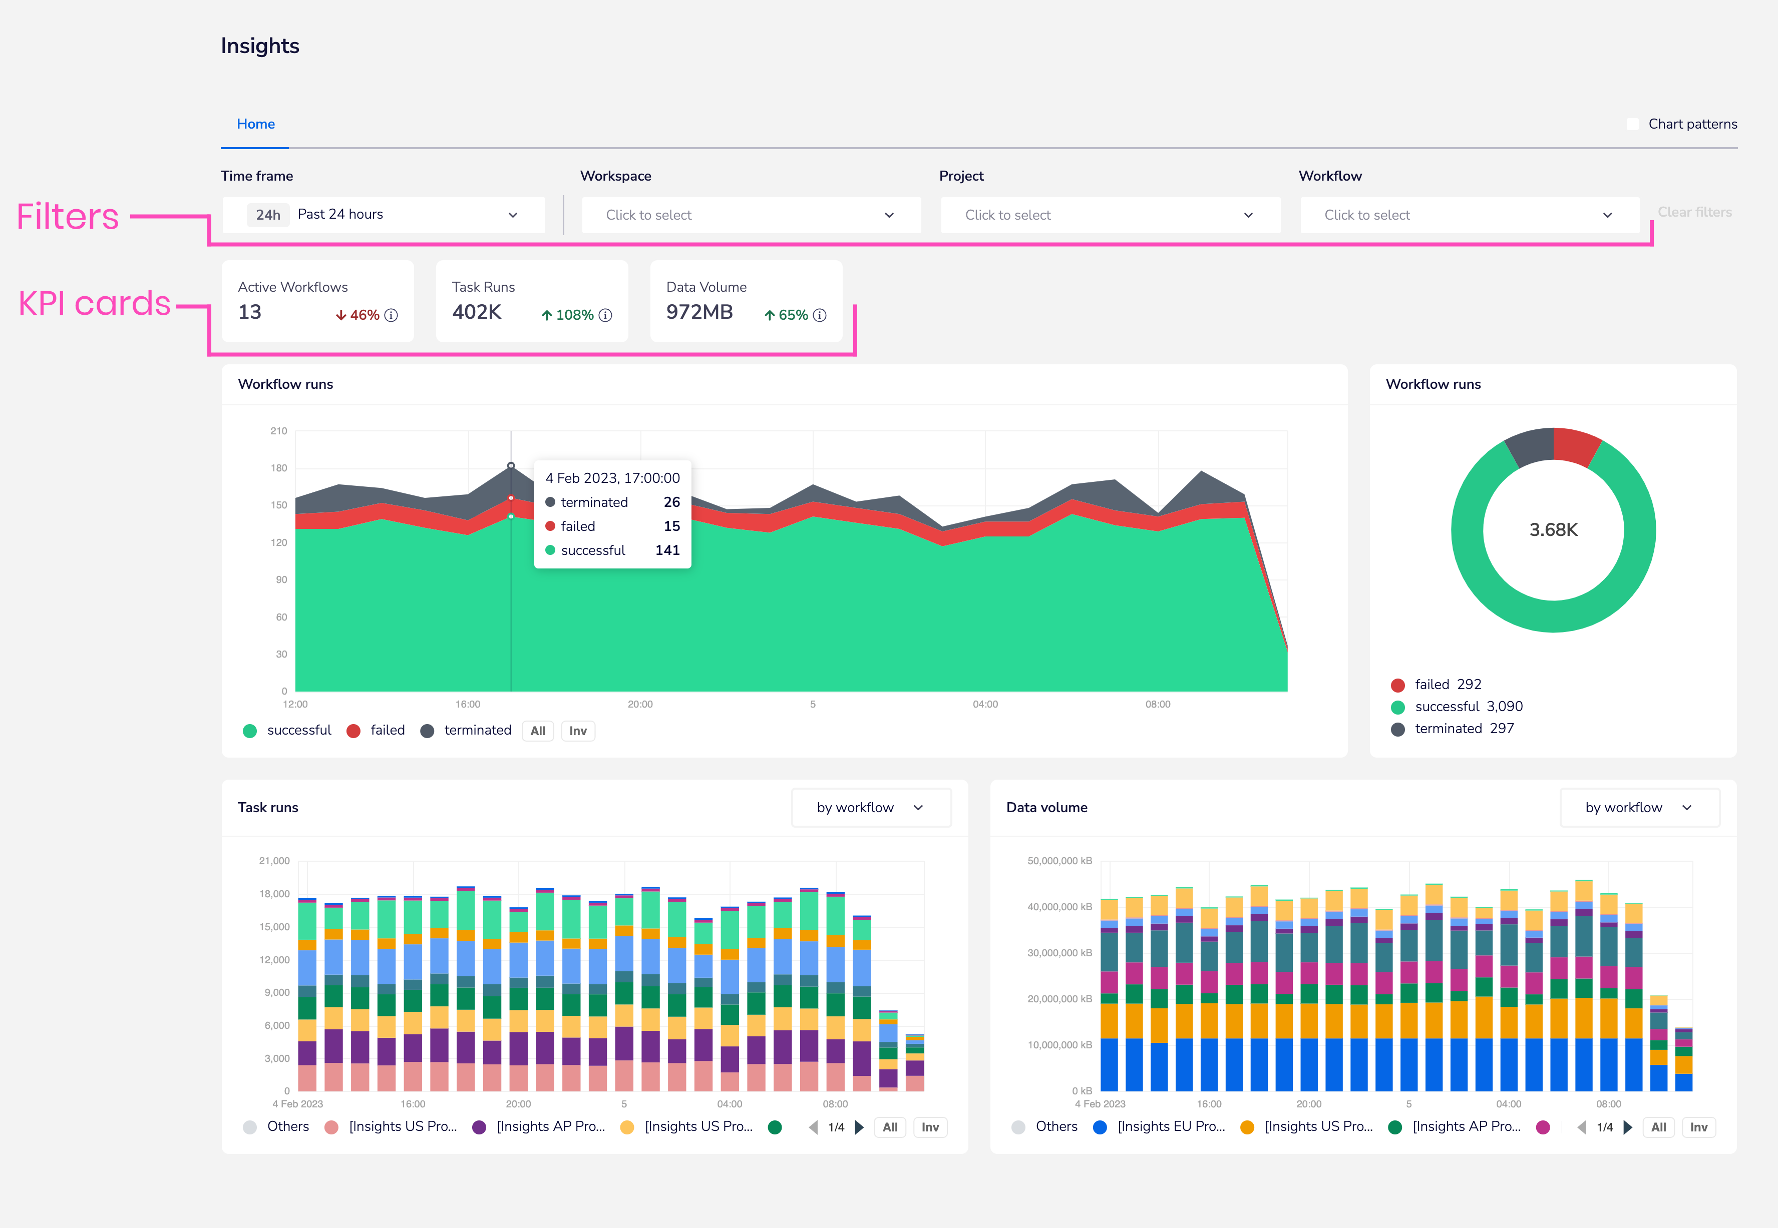Click Clear filters
The width and height of the screenshot is (1778, 1228).
(x=1695, y=212)
